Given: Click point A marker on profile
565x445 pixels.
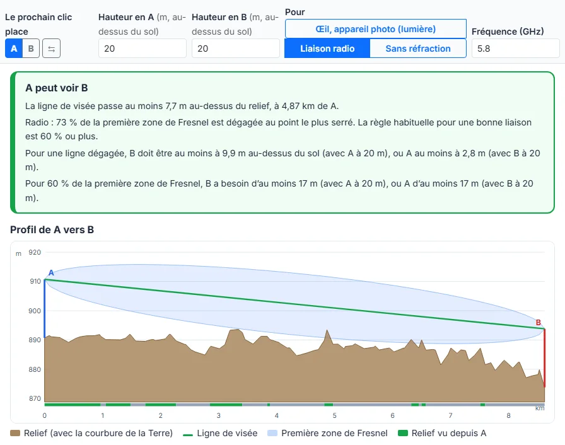Looking at the screenshot, I should click(51, 273).
